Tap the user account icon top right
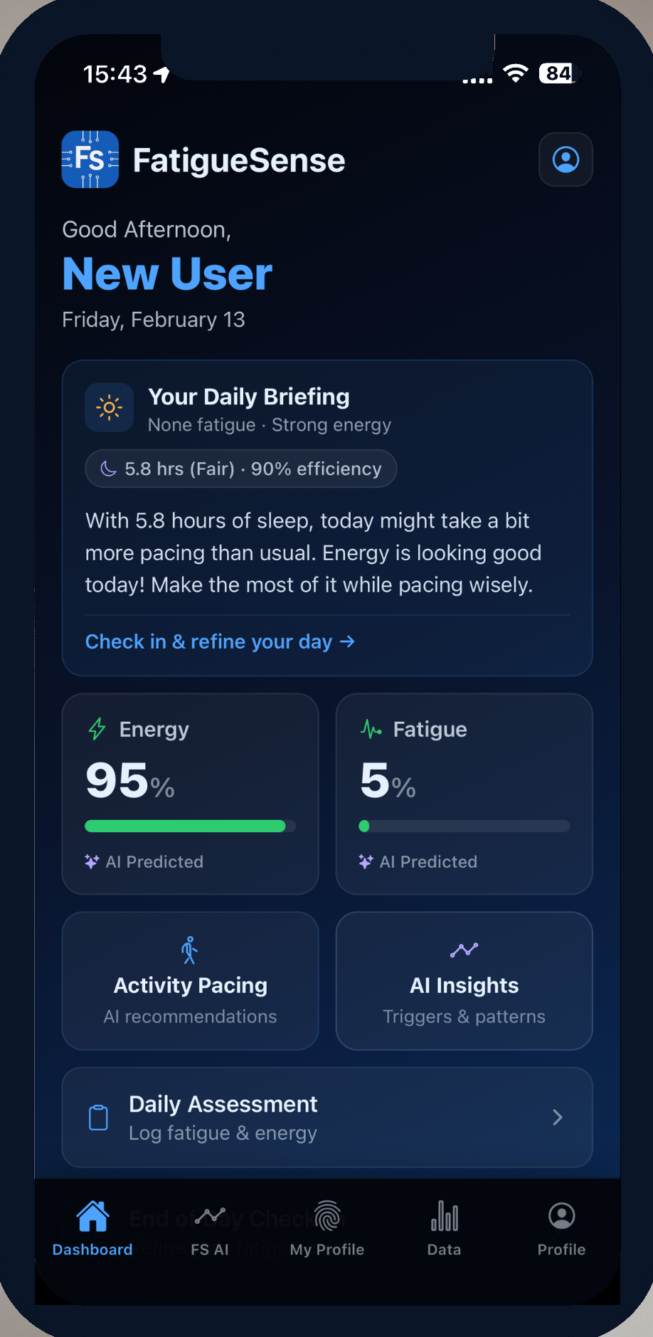The height and width of the screenshot is (1337, 653). point(566,159)
